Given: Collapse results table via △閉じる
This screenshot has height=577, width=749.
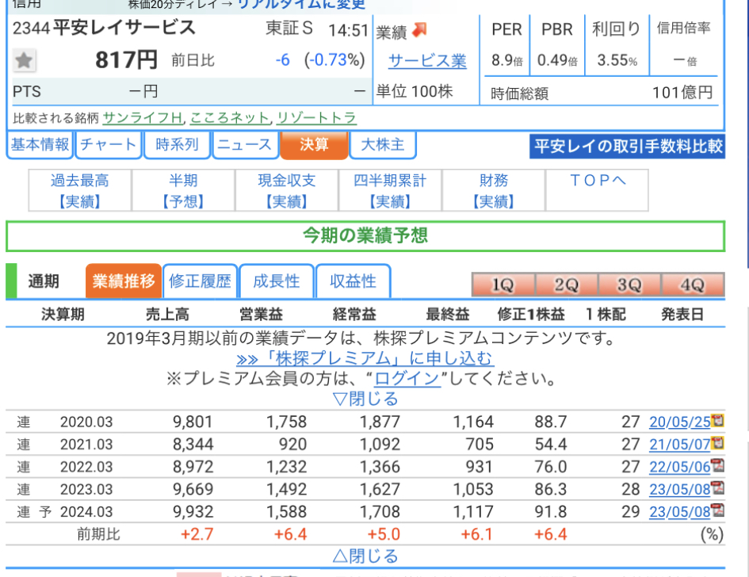Looking at the screenshot, I should pos(365,556).
